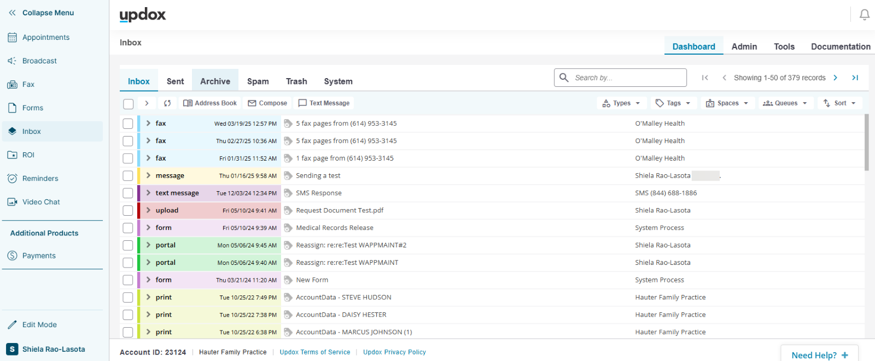Click Compose to write message

coord(267,103)
